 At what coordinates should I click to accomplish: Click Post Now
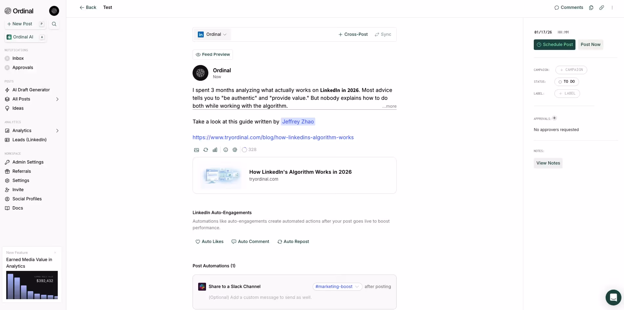tap(591, 45)
